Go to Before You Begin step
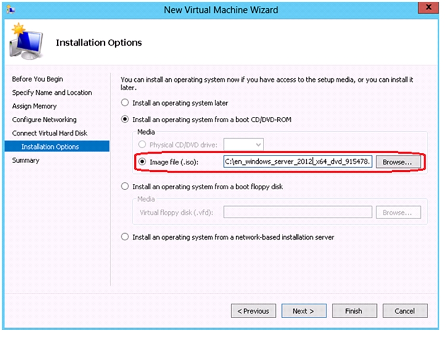447x353 pixels. pyautogui.click(x=37, y=79)
